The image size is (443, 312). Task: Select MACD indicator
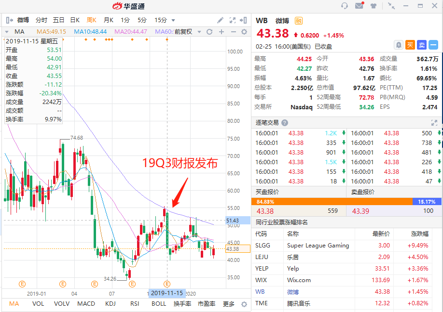tap(86, 303)
